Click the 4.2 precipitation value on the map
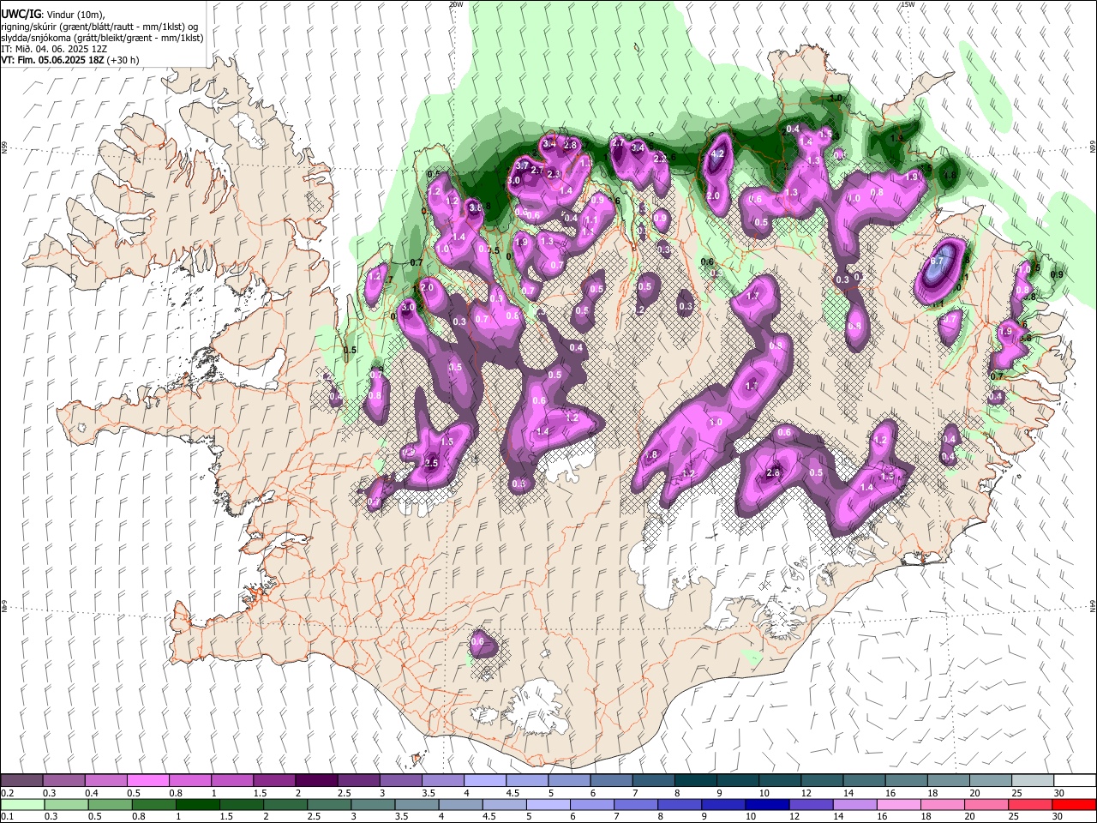Image resolution: width=1097 pixels, height=823 pixels. (719, 154)
